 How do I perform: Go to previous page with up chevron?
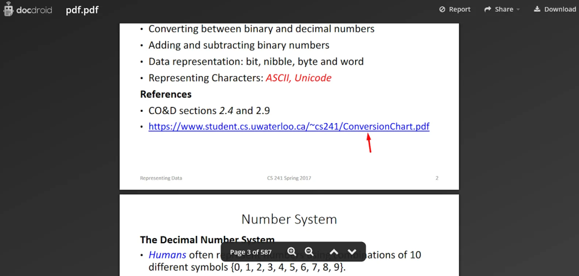pyautogui.click(x=334, y=252)
